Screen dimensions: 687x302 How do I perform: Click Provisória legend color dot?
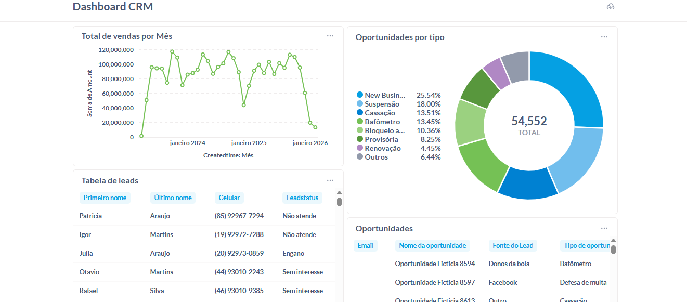(359, 139)
